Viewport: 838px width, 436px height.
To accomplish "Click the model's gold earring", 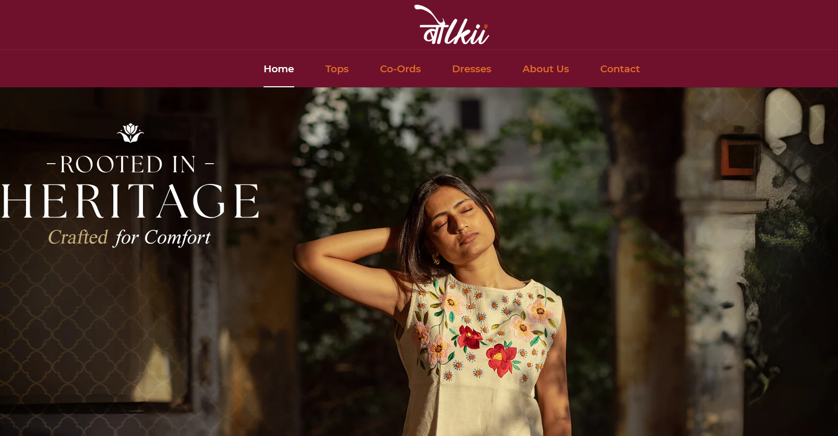I will (x=436, y=258).
